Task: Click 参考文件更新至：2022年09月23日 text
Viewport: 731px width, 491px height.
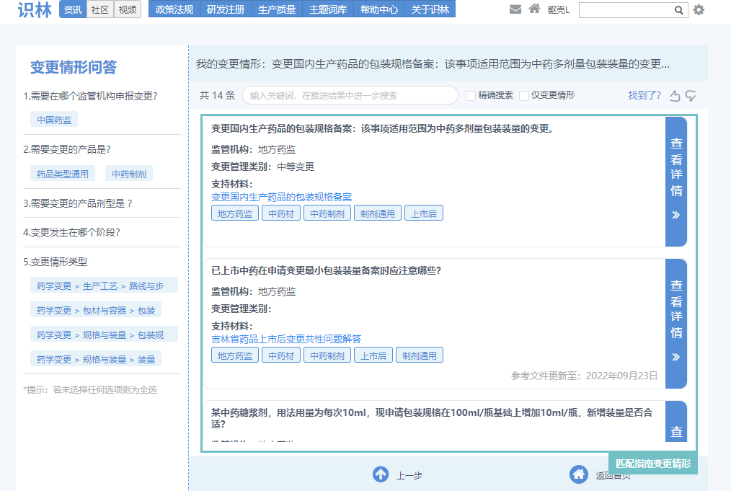Action: point(584,376)
